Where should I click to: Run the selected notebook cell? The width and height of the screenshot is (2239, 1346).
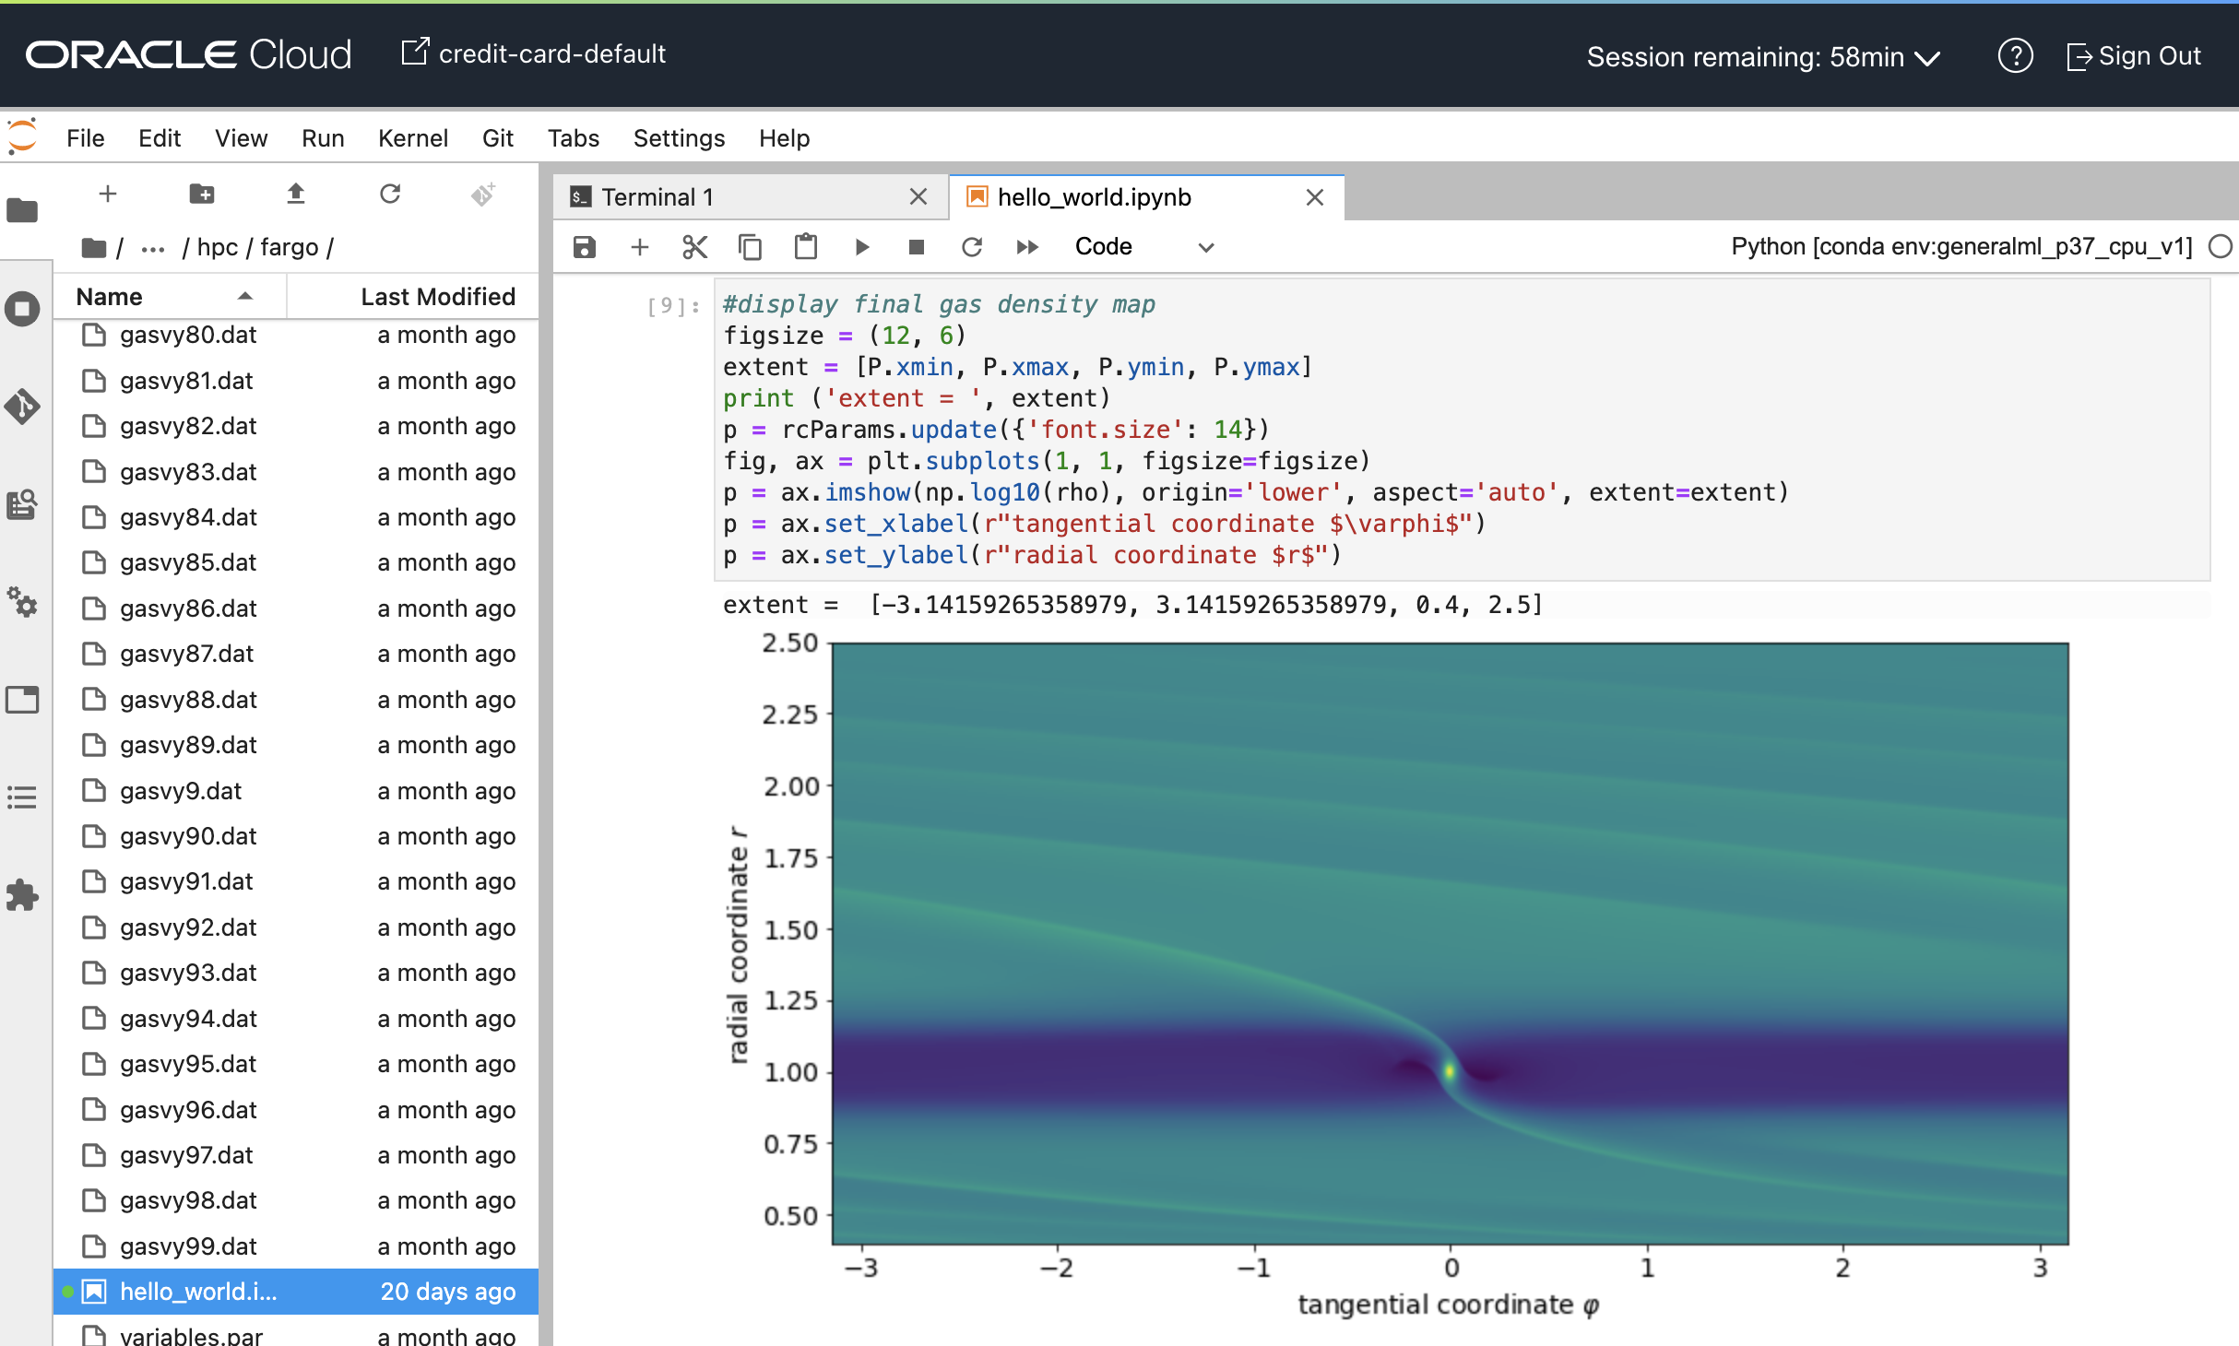coord(861,246)
